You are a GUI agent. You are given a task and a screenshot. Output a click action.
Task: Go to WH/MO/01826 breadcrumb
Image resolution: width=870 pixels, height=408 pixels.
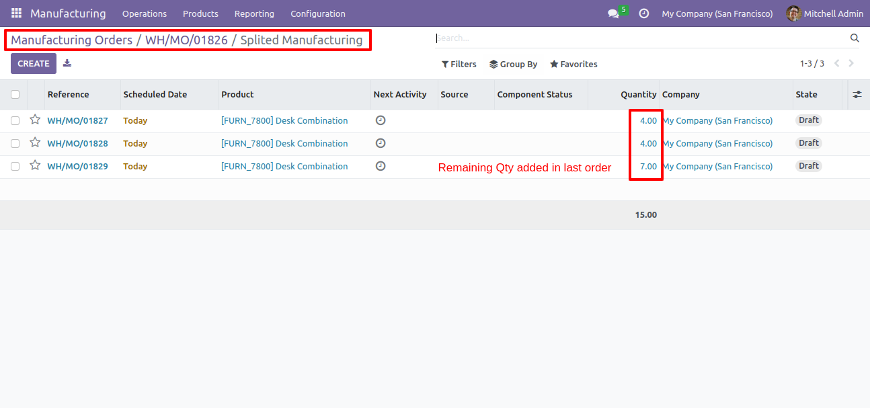tap(186, 40)
